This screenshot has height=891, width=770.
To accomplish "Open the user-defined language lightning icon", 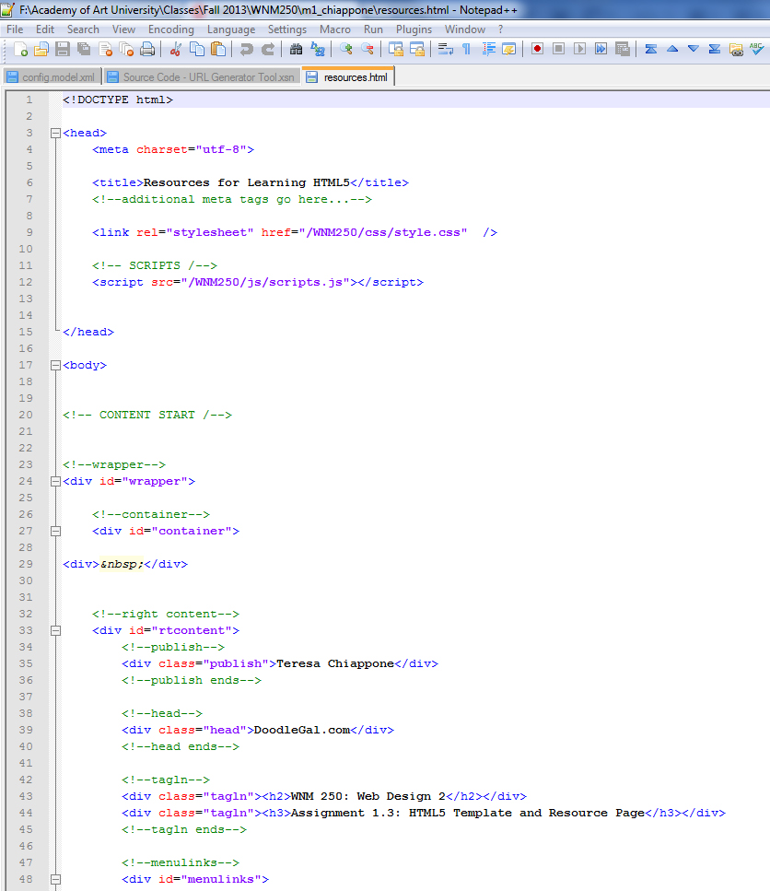I will point(509,50).
